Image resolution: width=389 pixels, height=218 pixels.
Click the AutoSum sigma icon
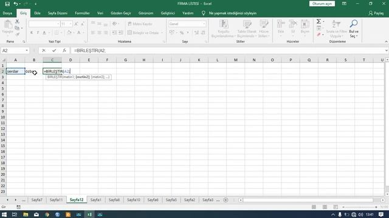[318, 22]
